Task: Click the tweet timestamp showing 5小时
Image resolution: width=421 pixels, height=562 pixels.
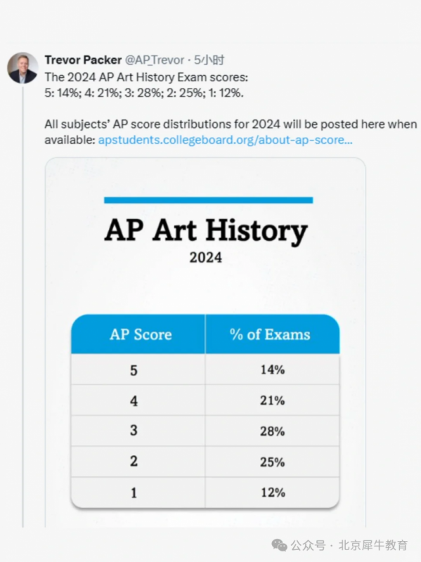Action: click(x=209, y=60)
